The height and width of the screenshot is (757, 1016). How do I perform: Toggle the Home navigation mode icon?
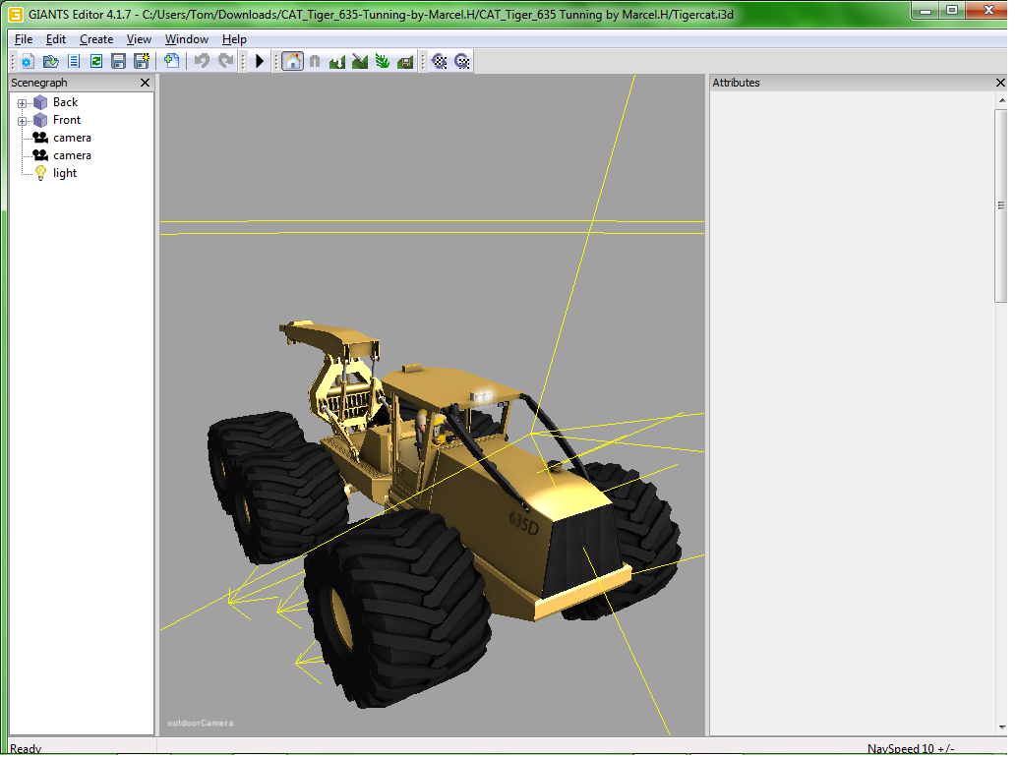click(x=293, y=62)
